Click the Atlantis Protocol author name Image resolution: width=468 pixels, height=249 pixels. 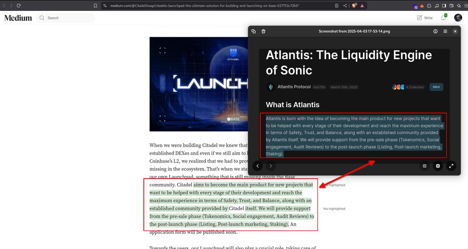coord(294,87)
